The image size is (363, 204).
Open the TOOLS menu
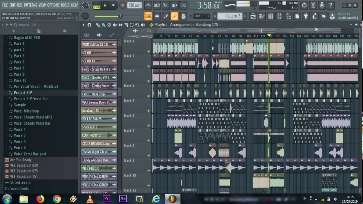click(x=65, y=5)
